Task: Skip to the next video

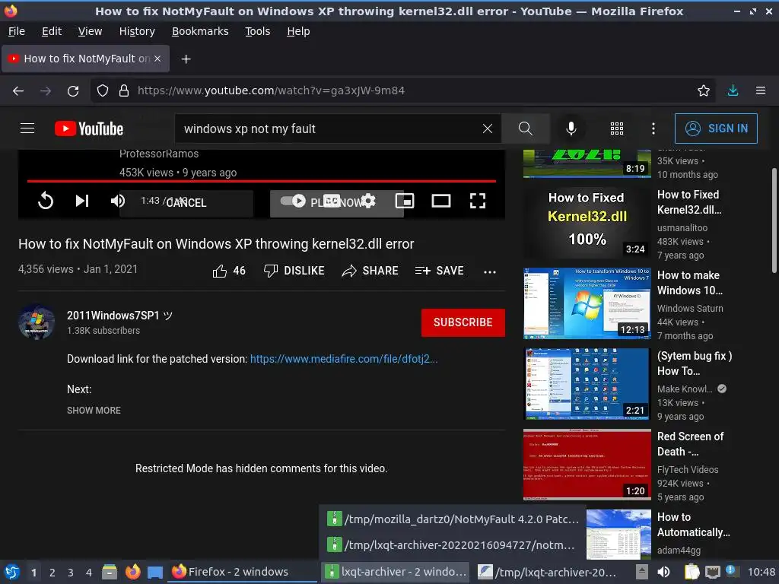Action: coord(82,201)
